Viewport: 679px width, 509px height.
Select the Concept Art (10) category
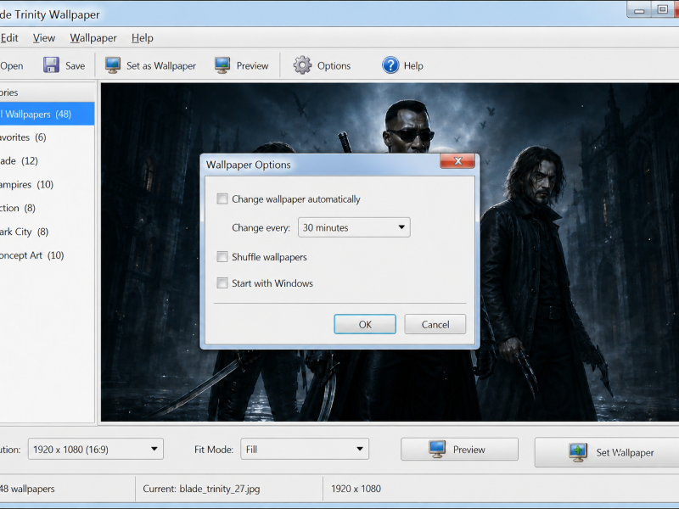(x=47, y=255)
